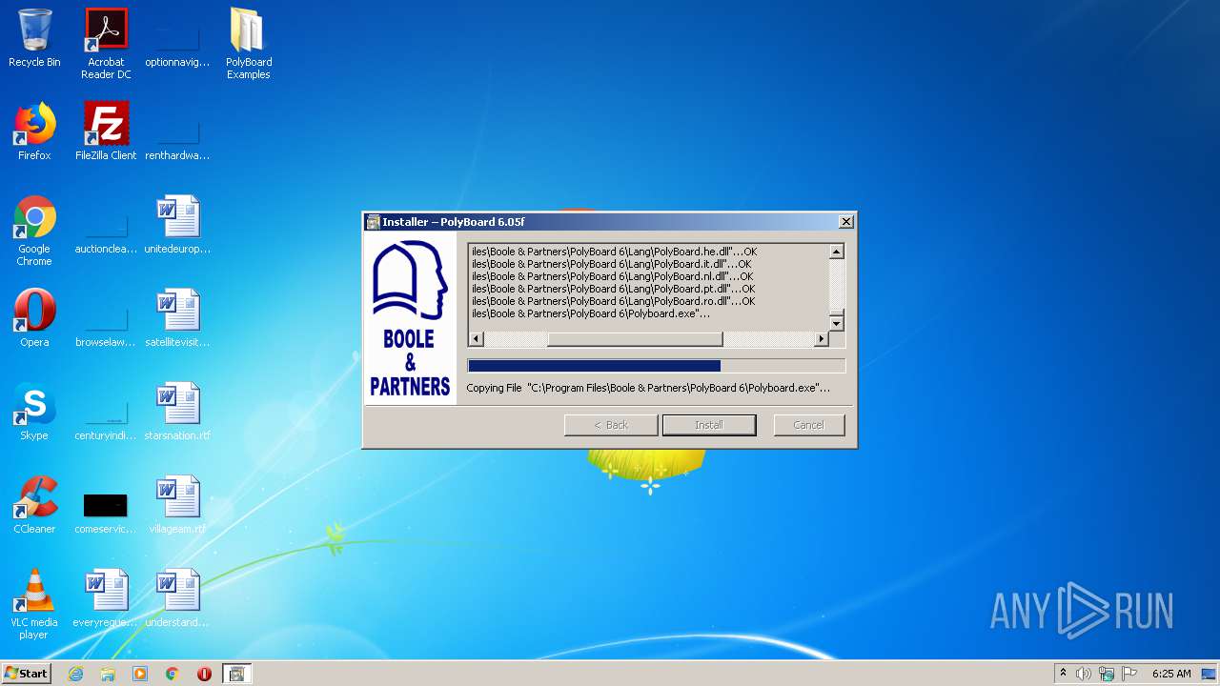
Task: Open the network tray icon
Action: coord(1107,674)
